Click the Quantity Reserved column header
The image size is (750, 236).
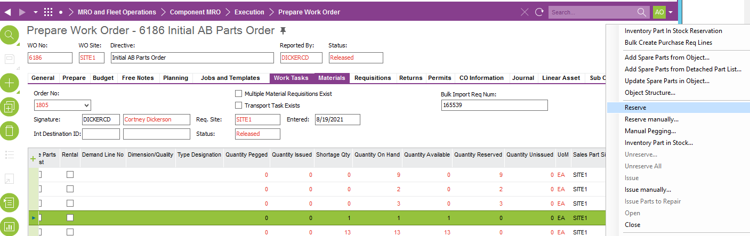479,154
